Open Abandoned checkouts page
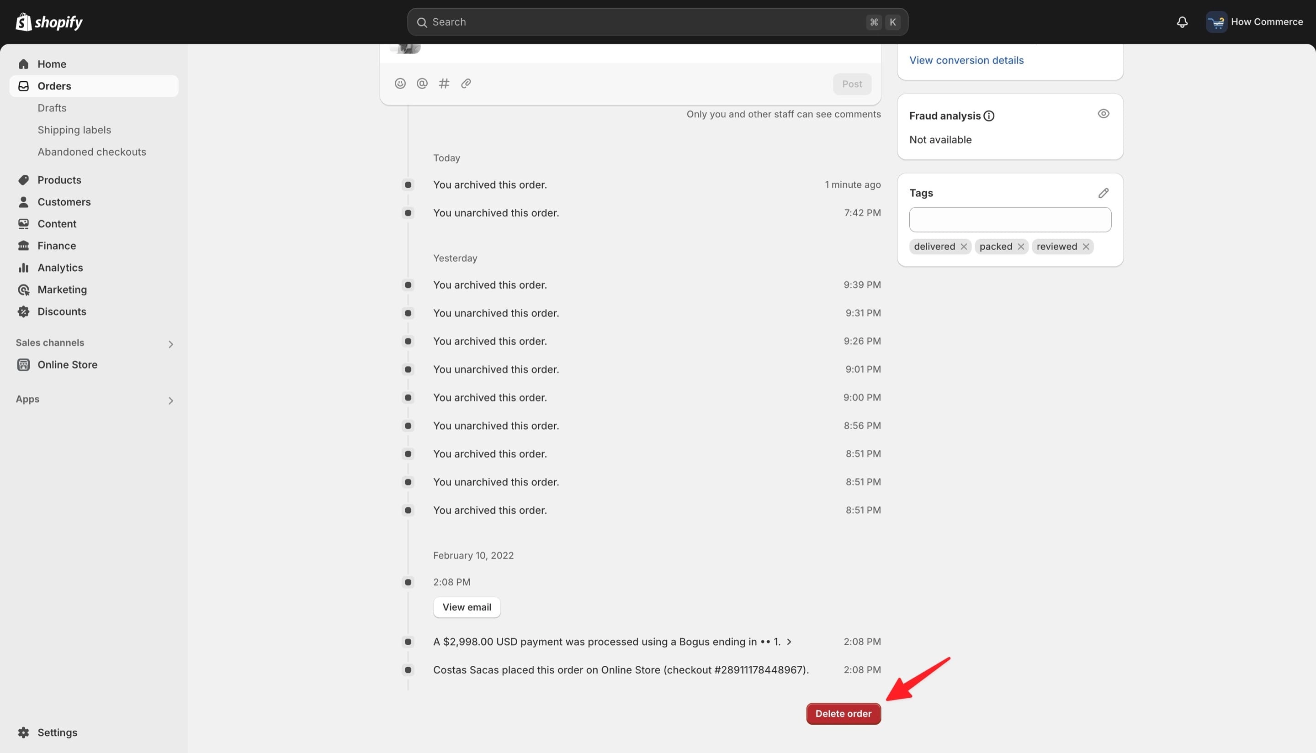 click(x=91, y=152)
